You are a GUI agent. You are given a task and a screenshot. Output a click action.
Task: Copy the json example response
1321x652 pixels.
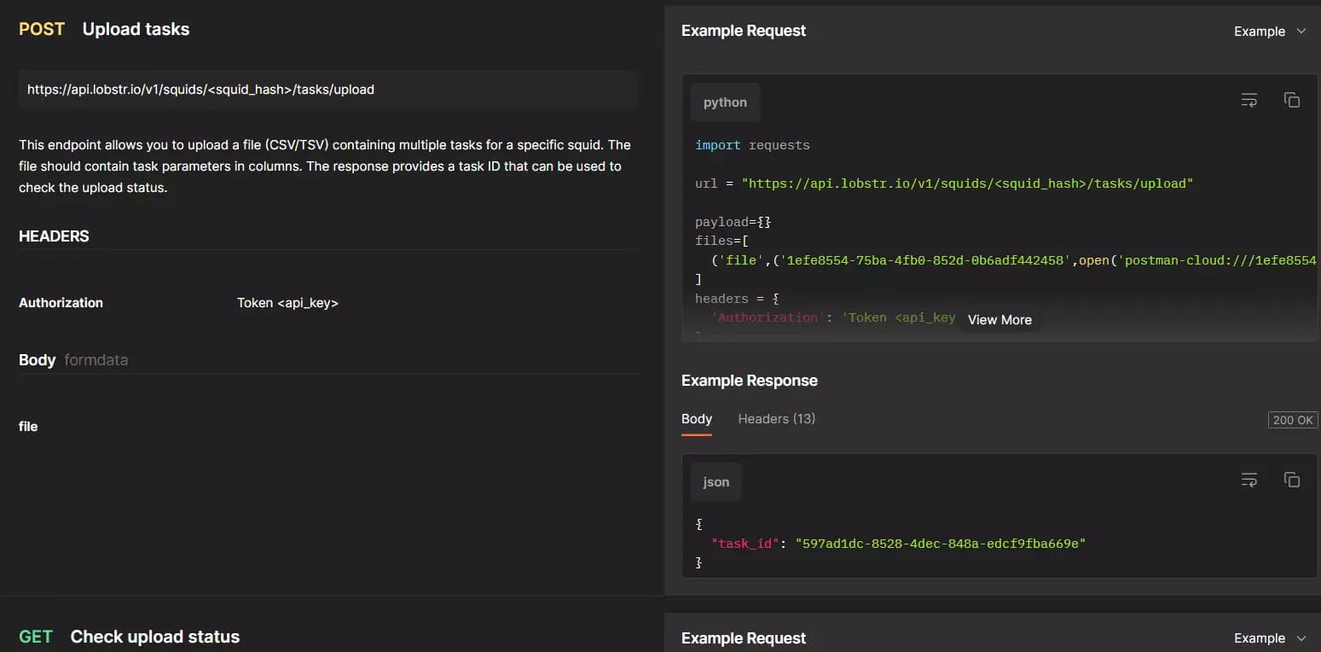click(1291, 480)
